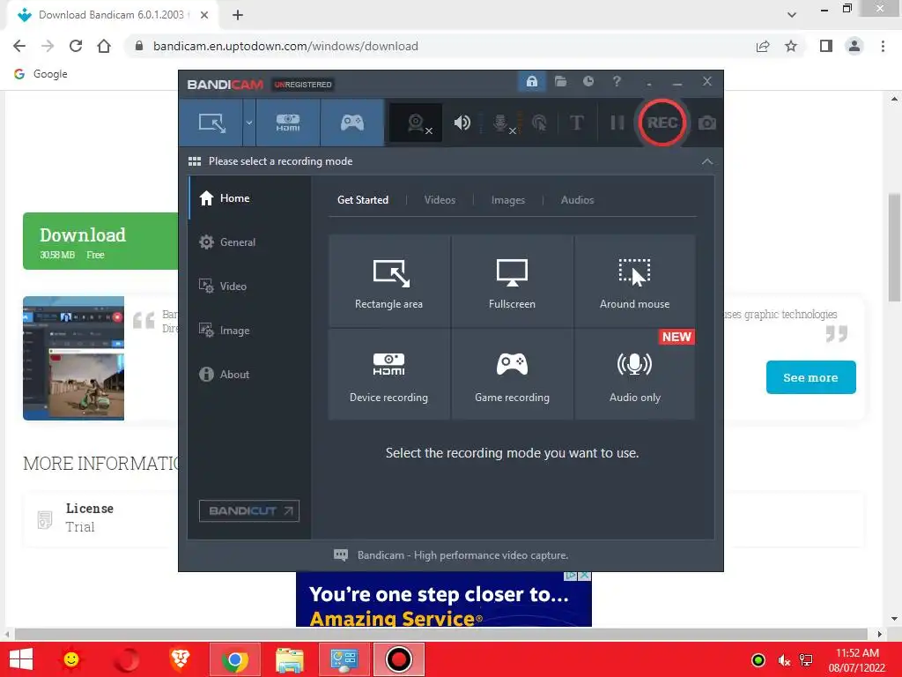The height and width of the screenshot is (677, 902).
Task: Switch to Bandicam taskbar button
Action: coord(399,659)
